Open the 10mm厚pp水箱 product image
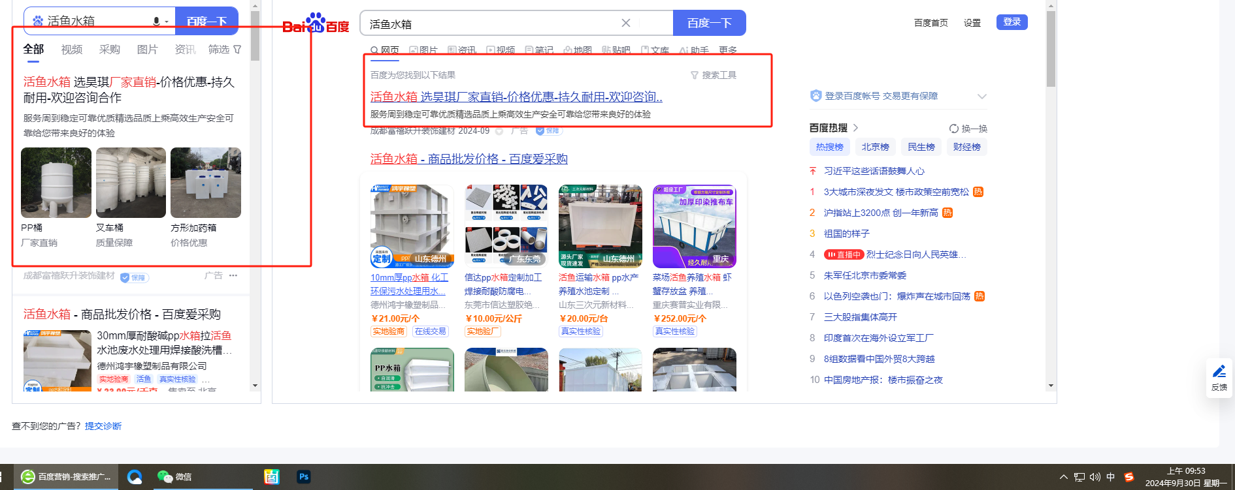The image size is (1235, 490). [412, 226]
